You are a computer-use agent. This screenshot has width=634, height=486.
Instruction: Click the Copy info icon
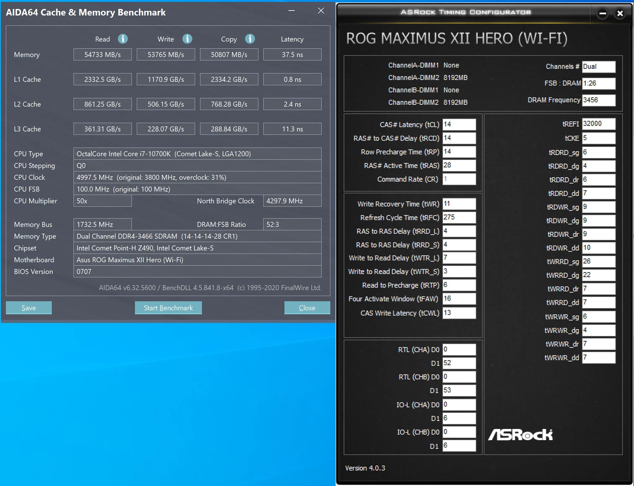click(x=250, y=39)
